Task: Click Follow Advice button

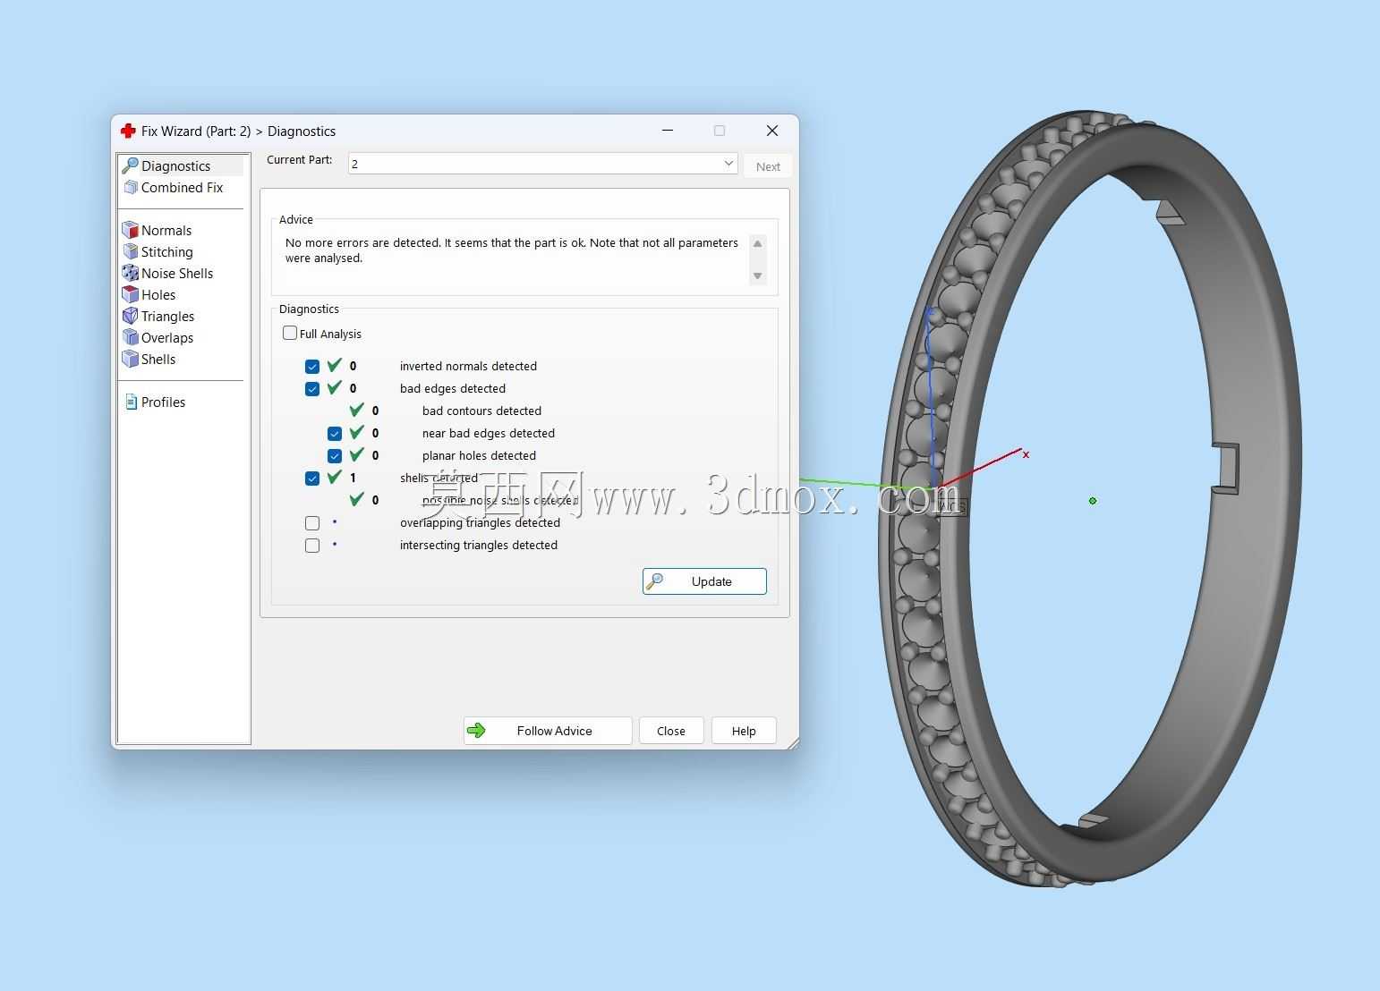Action: coord(548,731)
